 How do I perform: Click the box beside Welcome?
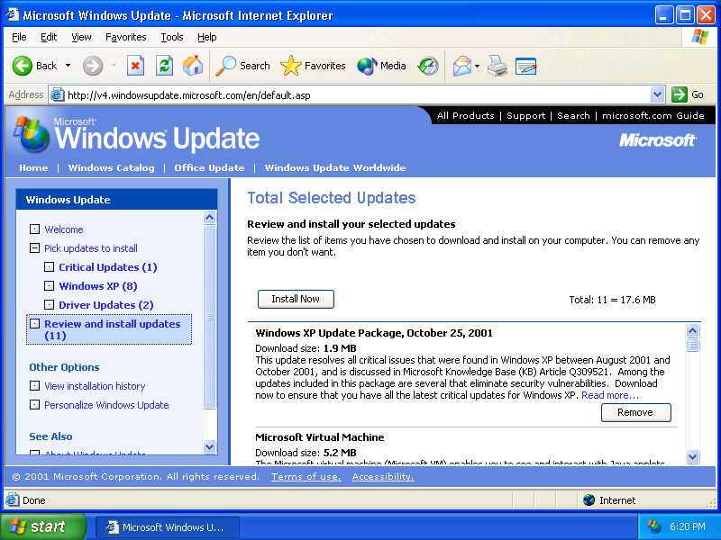tap(34, 229)
